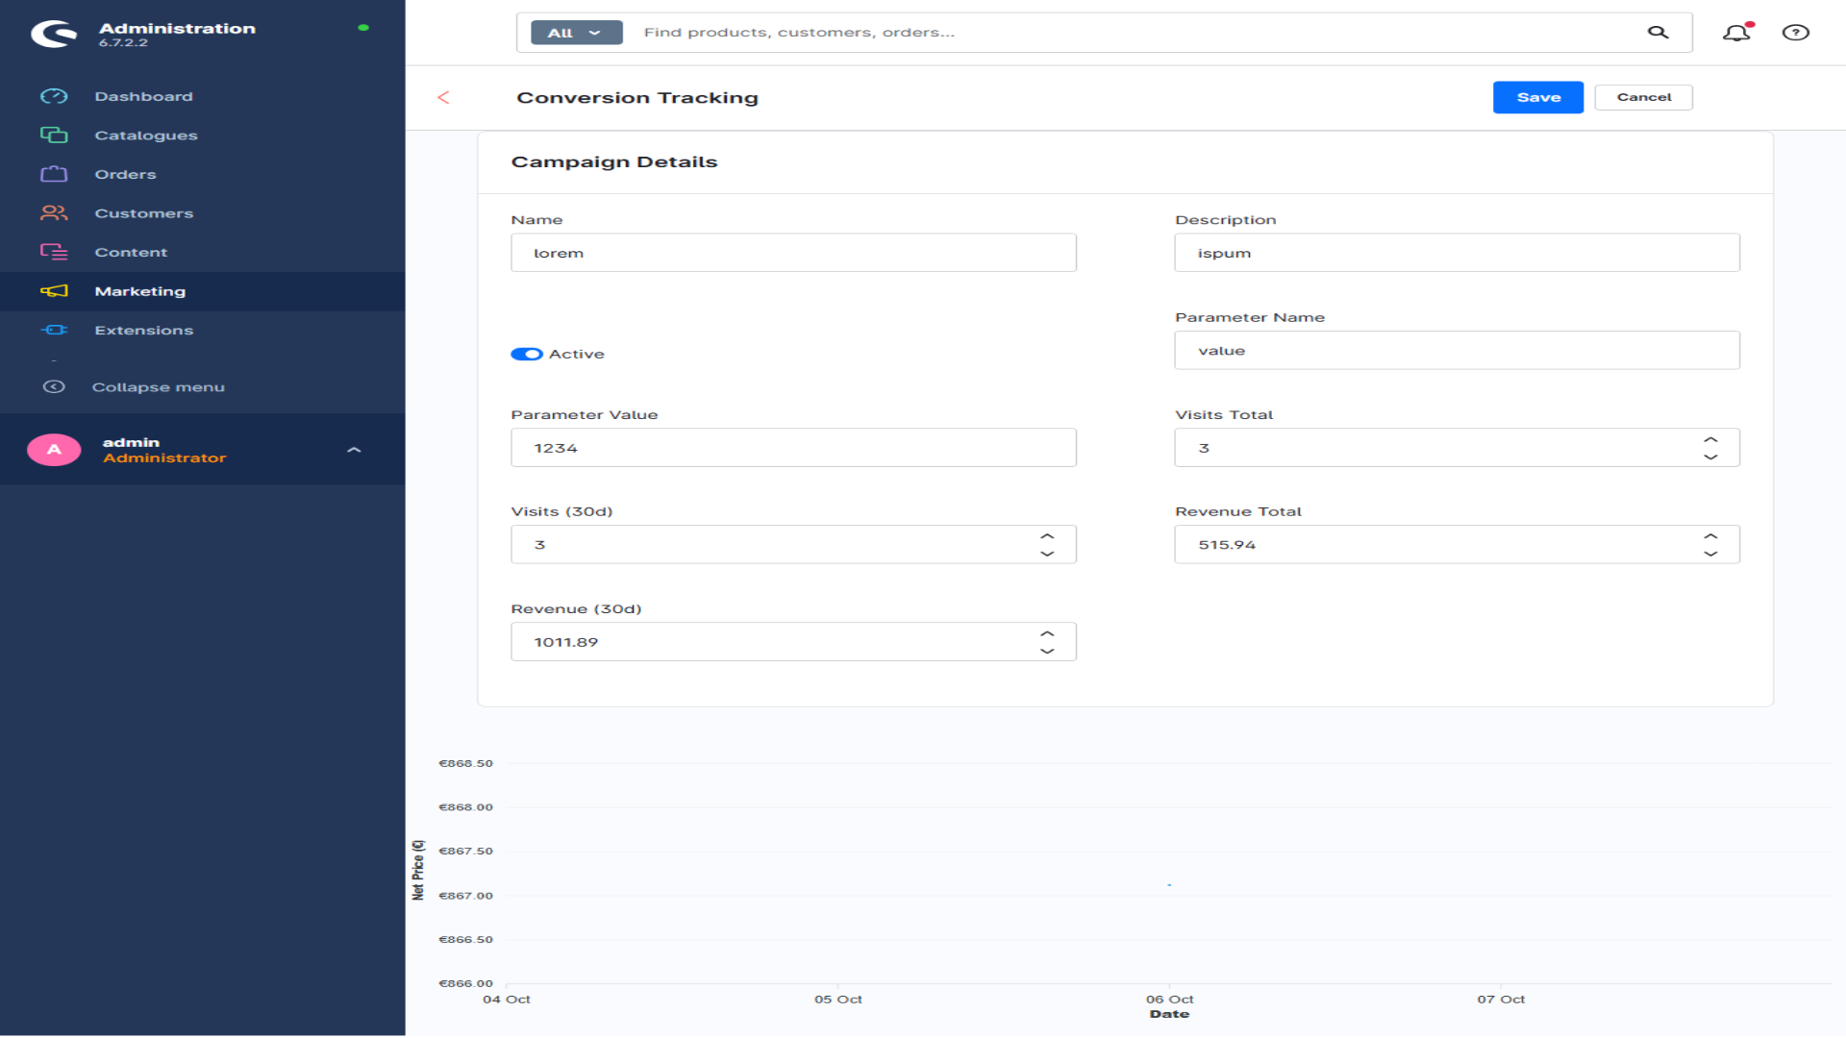Click the Catalogues sidebar icon
Viewport: 1846px width, 1038px height.
click(x=54, y=136)
